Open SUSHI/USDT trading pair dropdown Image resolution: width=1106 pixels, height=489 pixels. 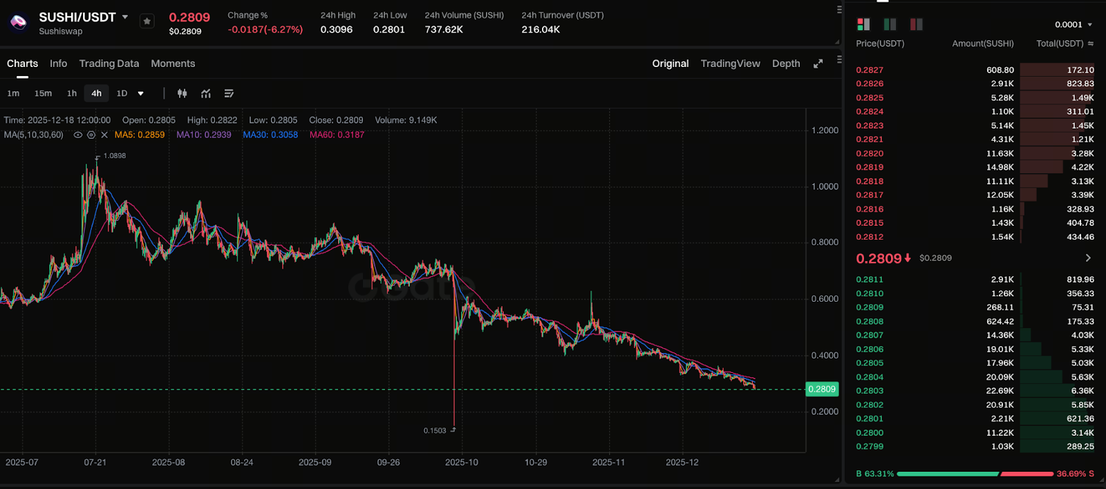[x=125, y=17]
